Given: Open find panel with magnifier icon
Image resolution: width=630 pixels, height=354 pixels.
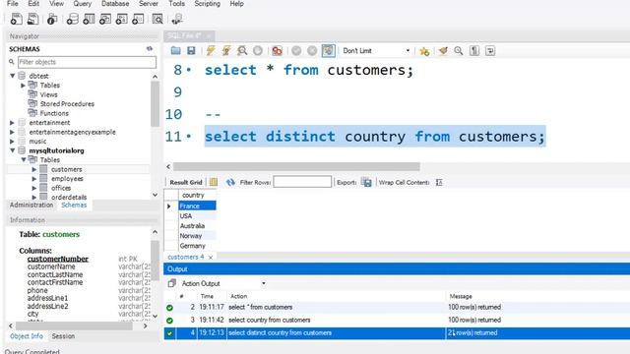Looking at the screenshot, I should 459,50.
